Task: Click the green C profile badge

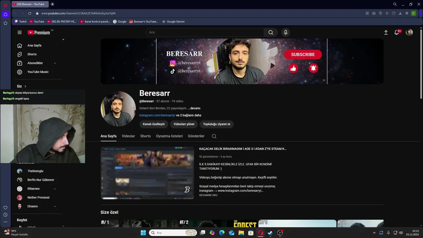Action: (413, 13)
